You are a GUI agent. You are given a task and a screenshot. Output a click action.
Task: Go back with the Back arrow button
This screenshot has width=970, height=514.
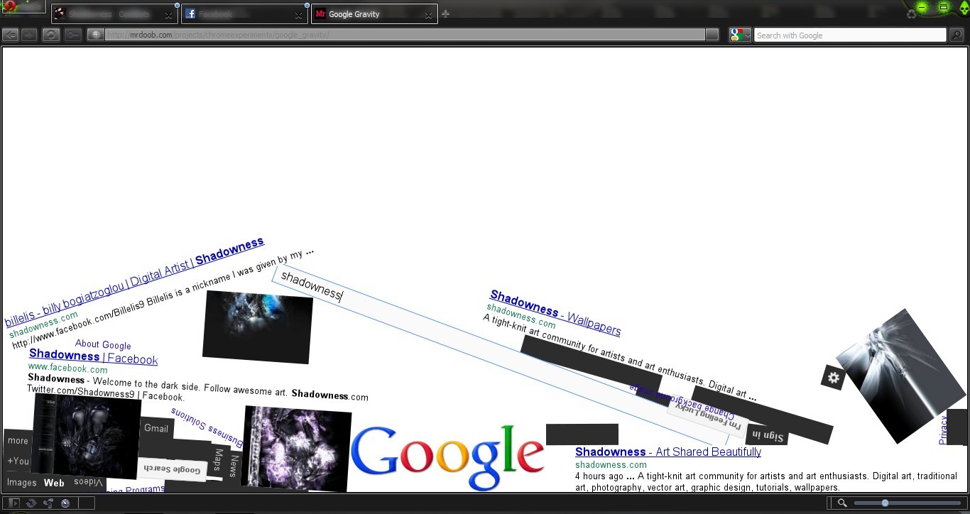click(x=11, y=35)
